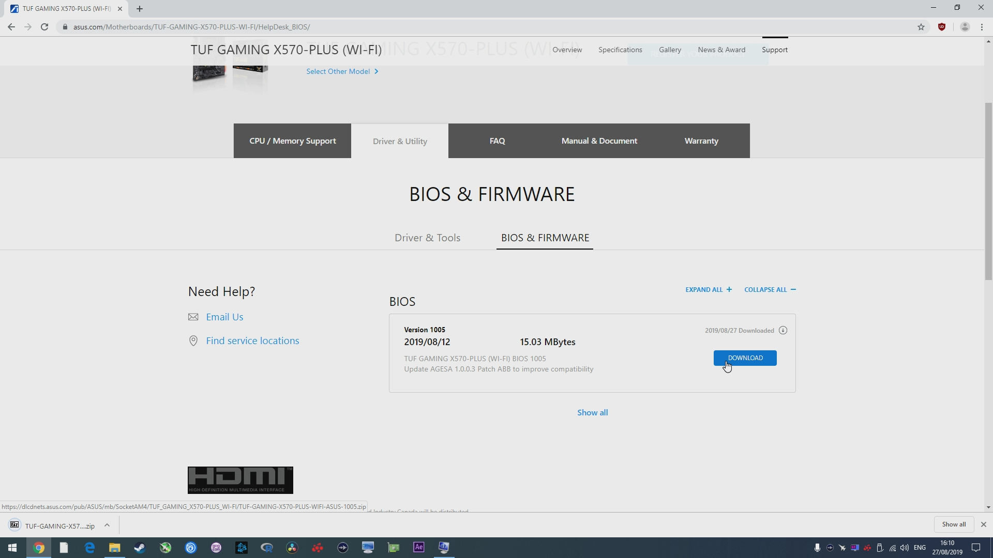The width and height of the screenshot is (993, 558).
Task: Click browser back arrow
Action: [11, 27]
